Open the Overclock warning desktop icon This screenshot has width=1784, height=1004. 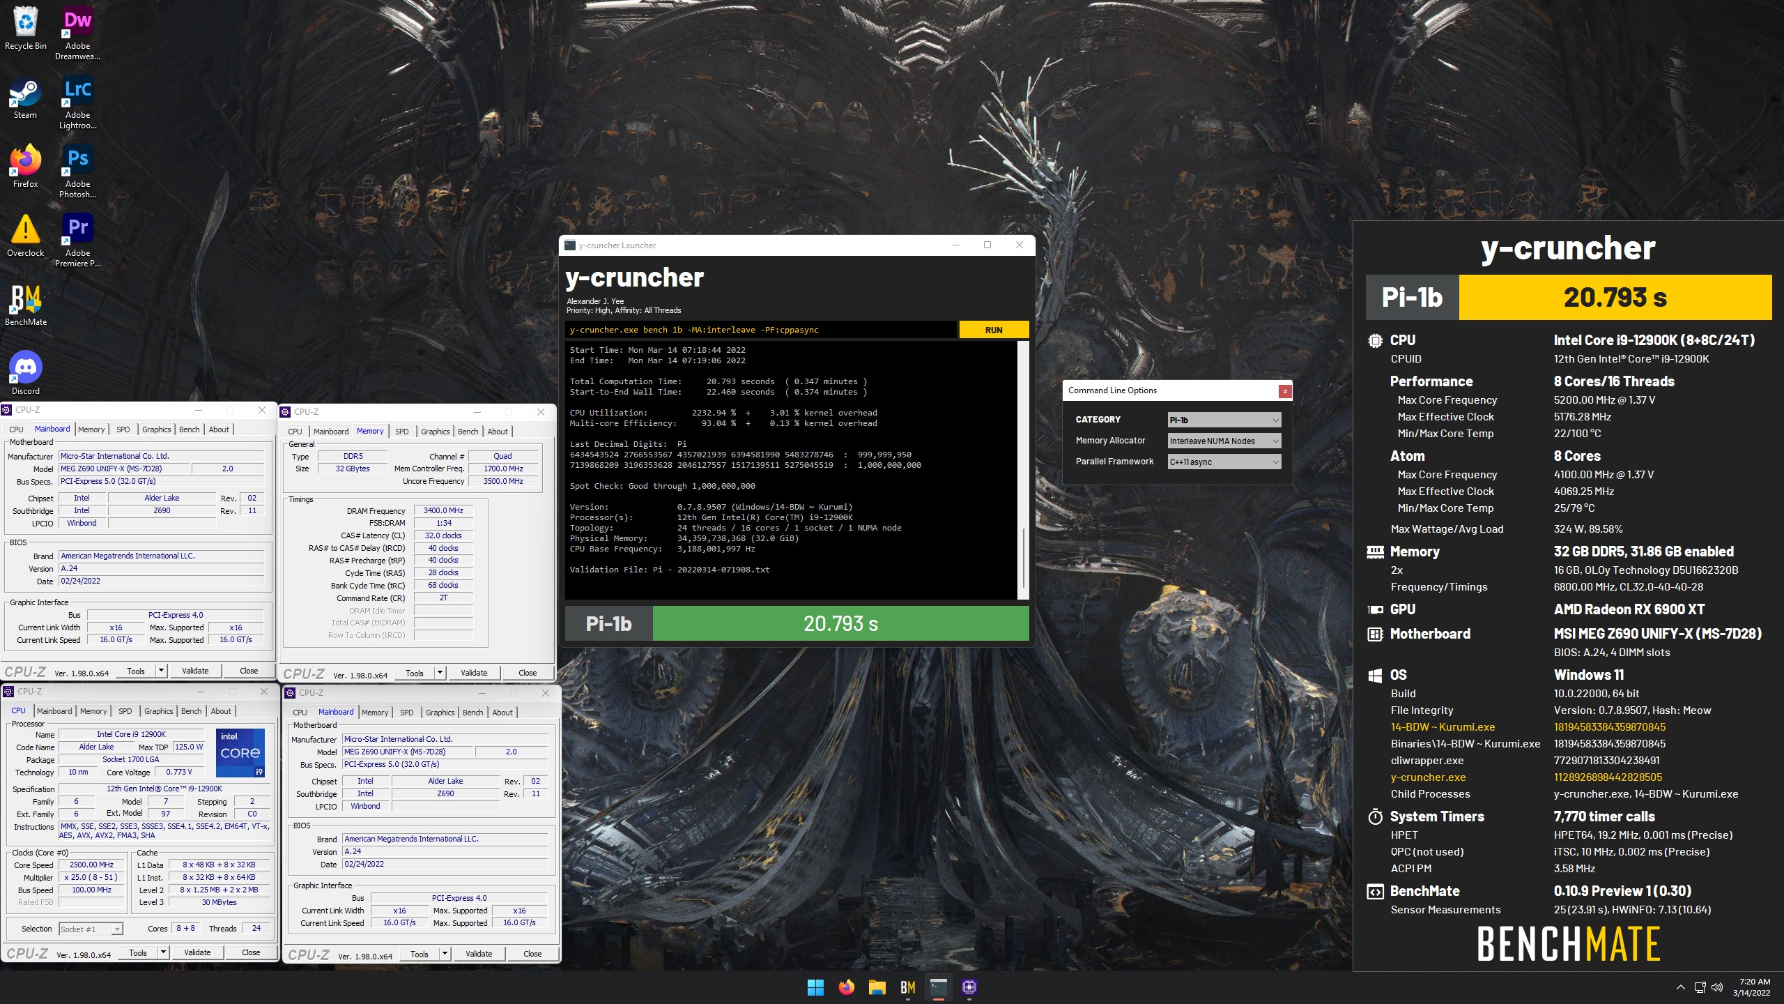tap(25, 235)
